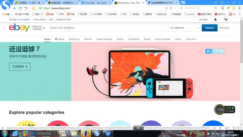Screen dimensions: 243x137
Task: Click the blue Search button
Action: pos(210,28)
